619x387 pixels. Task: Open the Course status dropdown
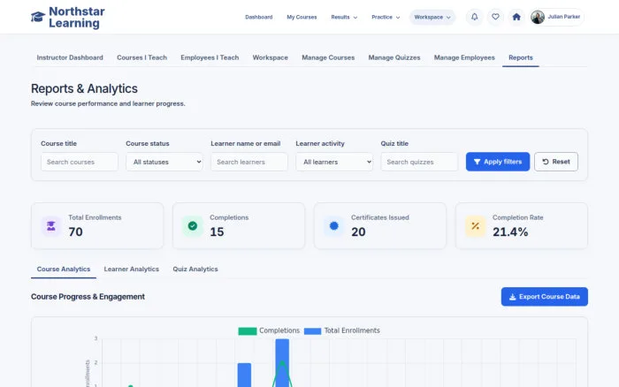pyautogui.click(x=164, y=162)
